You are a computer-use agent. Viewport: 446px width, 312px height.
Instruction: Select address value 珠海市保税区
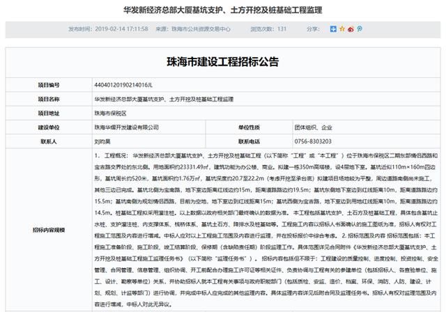tap(110, 114)
